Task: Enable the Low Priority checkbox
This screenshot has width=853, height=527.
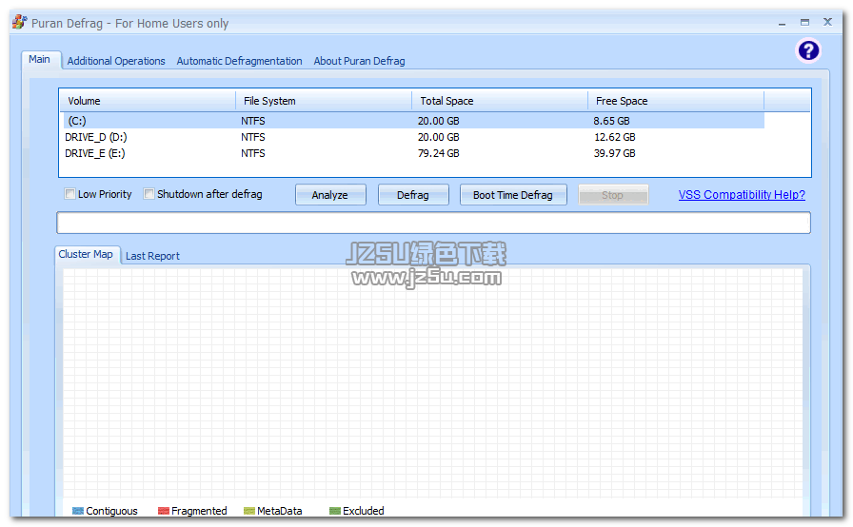Action: (69, 193)
